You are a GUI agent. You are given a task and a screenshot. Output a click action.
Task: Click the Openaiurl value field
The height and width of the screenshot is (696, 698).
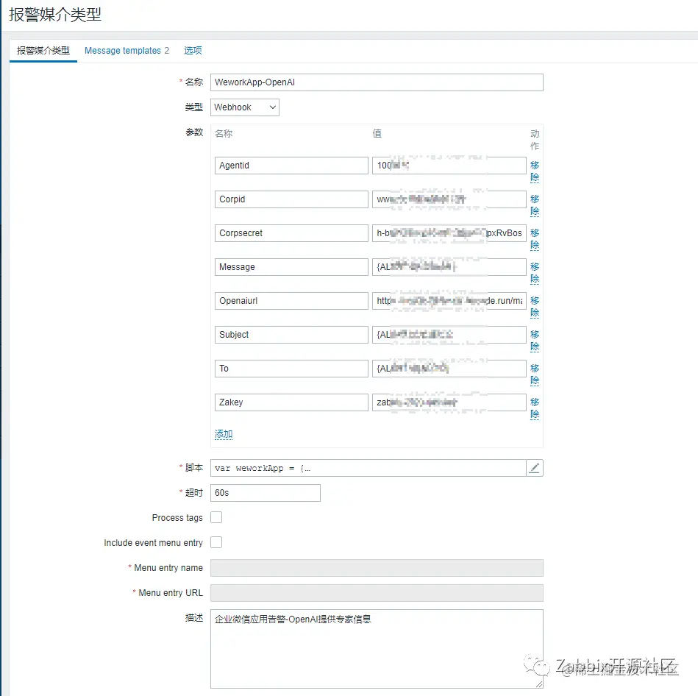449,301
